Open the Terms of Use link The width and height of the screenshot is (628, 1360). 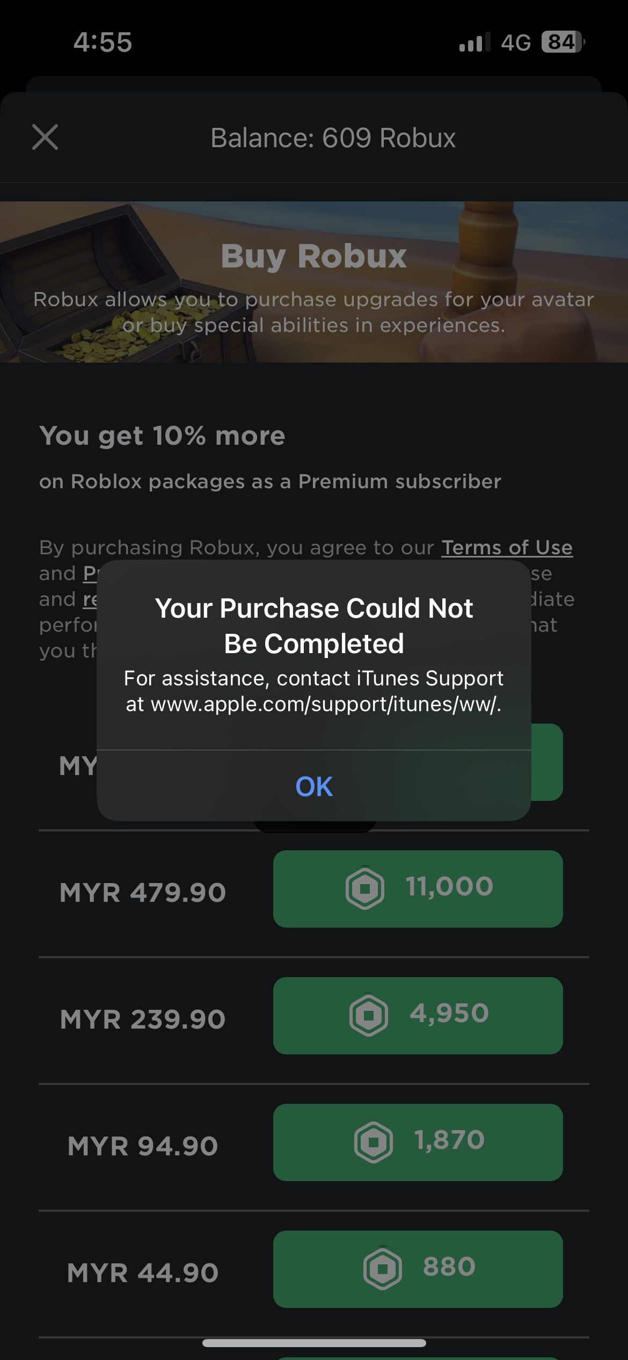[507, 548]
